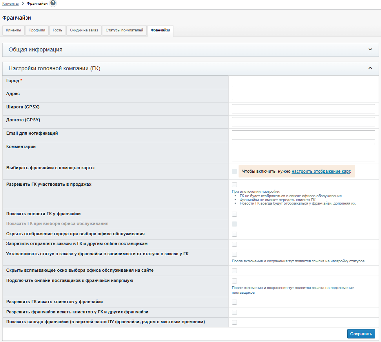Image resolution: width=381 pixels, height=342 pixels.
Task: Check Разрешить ГК искать клиентов у франчайзи
Action: (234, 302)
